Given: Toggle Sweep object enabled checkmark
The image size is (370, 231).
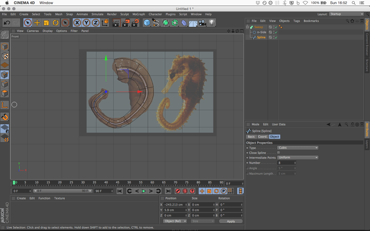Looking at the screenshot, I should (x=276, y=27).
